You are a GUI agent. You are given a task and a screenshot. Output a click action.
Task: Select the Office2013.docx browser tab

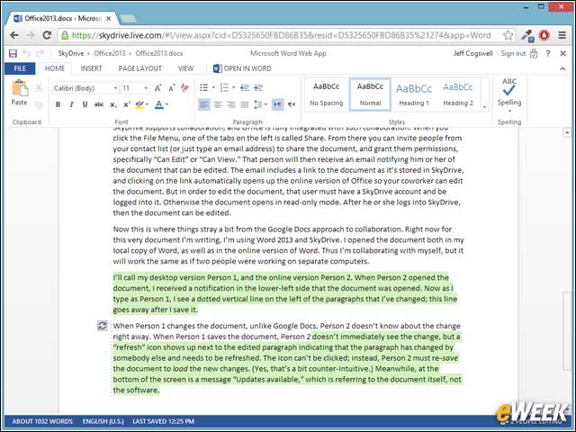click(62, 18)
